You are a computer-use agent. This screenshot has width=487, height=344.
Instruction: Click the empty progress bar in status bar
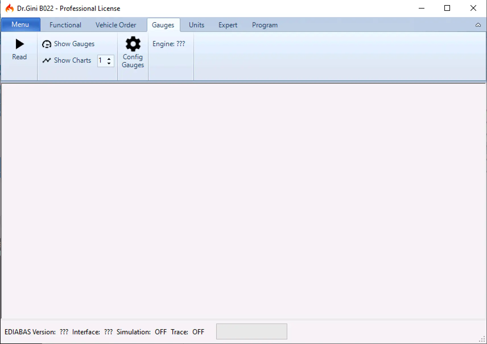point(251,331)
